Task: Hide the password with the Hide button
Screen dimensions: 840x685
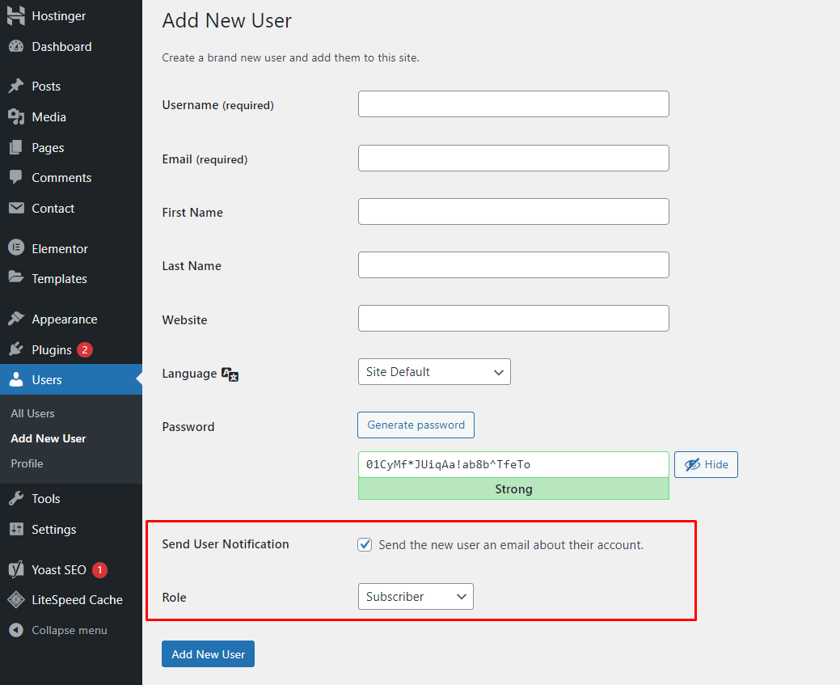Action: point(706,464)
